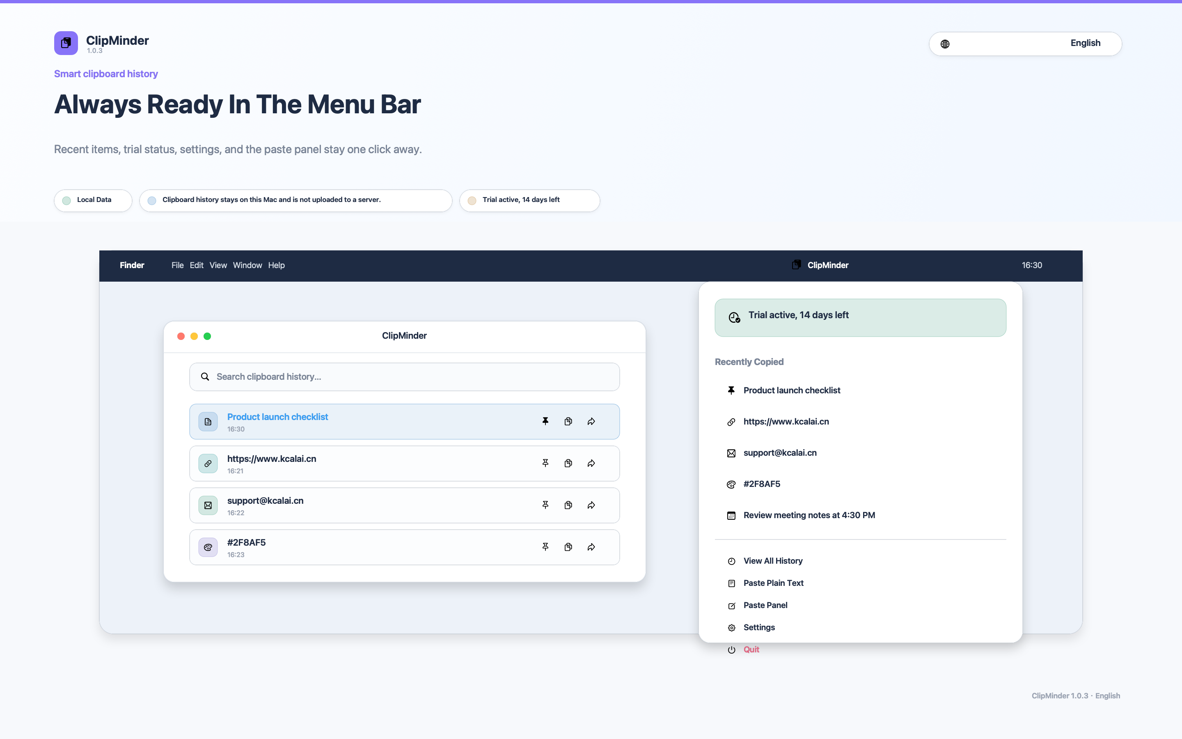Click the ClipMinder window title
1182x739 pixels.
404,336
